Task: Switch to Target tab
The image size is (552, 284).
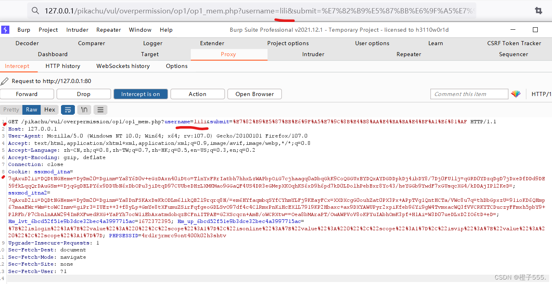Action: (150, 54)
